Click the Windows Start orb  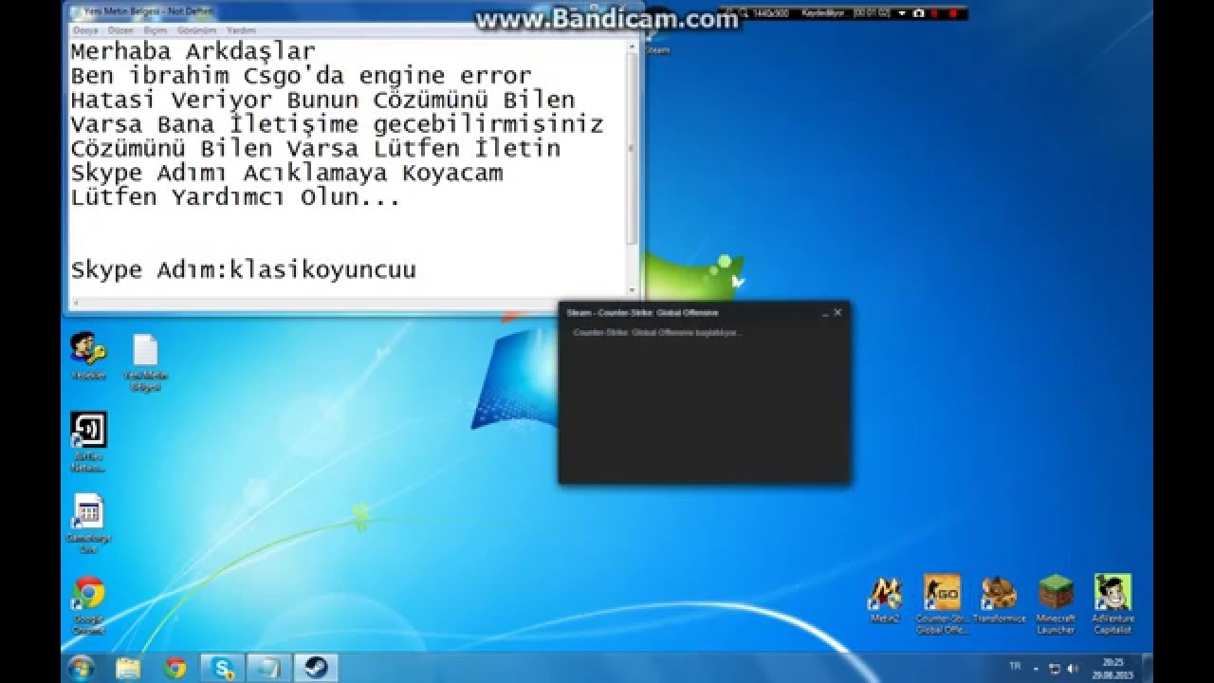tap(82, 668)
